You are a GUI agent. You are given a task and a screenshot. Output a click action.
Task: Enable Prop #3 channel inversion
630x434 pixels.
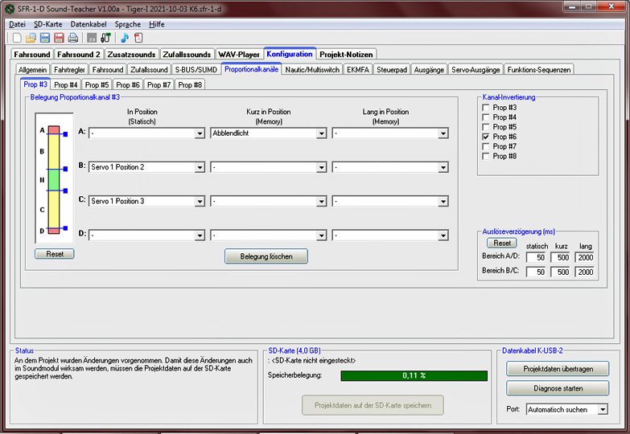486,108
